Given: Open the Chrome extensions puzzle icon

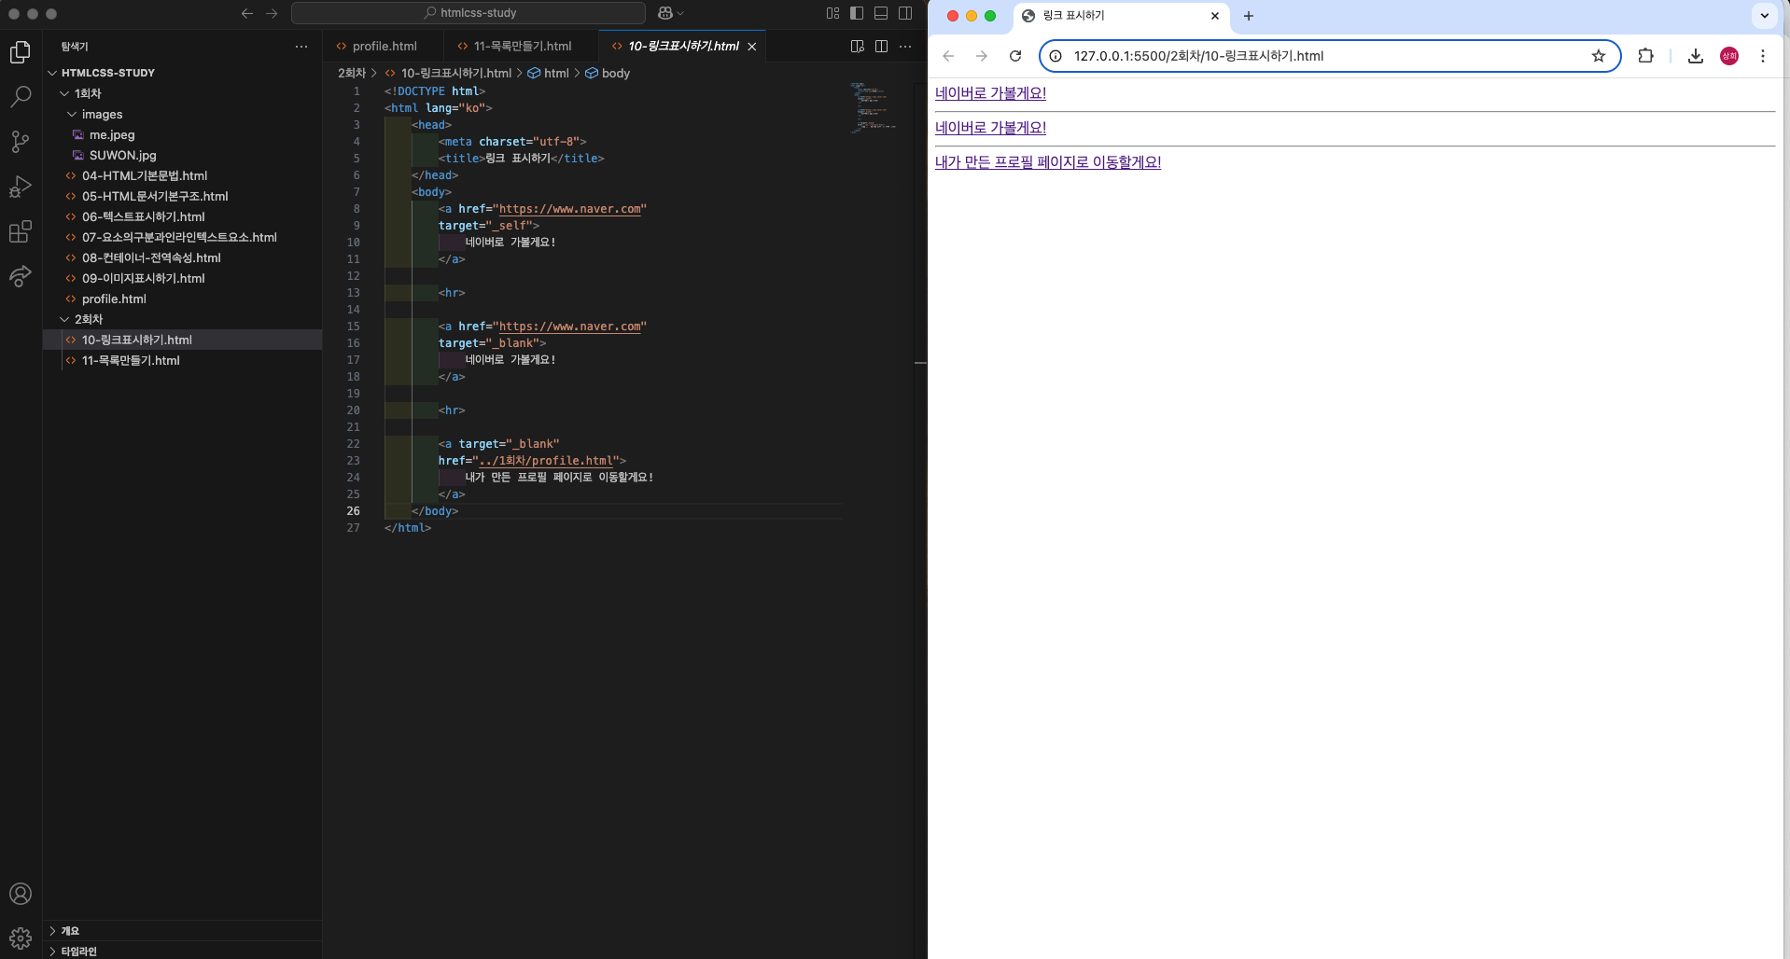Looking at the screenshot, I should pos(1645,56).
